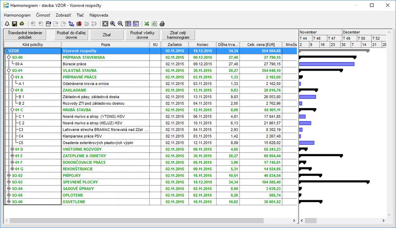This screenshot has height=228, width=396.
Task: Collapse the 01 C node
Action: 12,110
